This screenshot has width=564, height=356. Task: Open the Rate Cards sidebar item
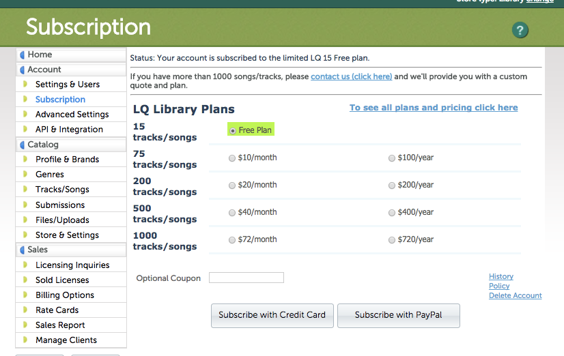(x=57, y=310)
